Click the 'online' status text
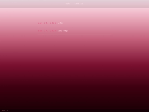 click(x=6, y=110)
